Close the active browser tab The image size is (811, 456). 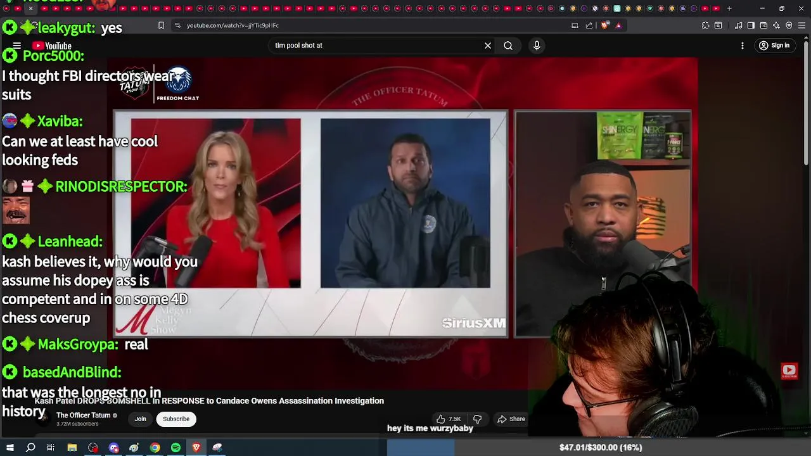pos(30,8)
